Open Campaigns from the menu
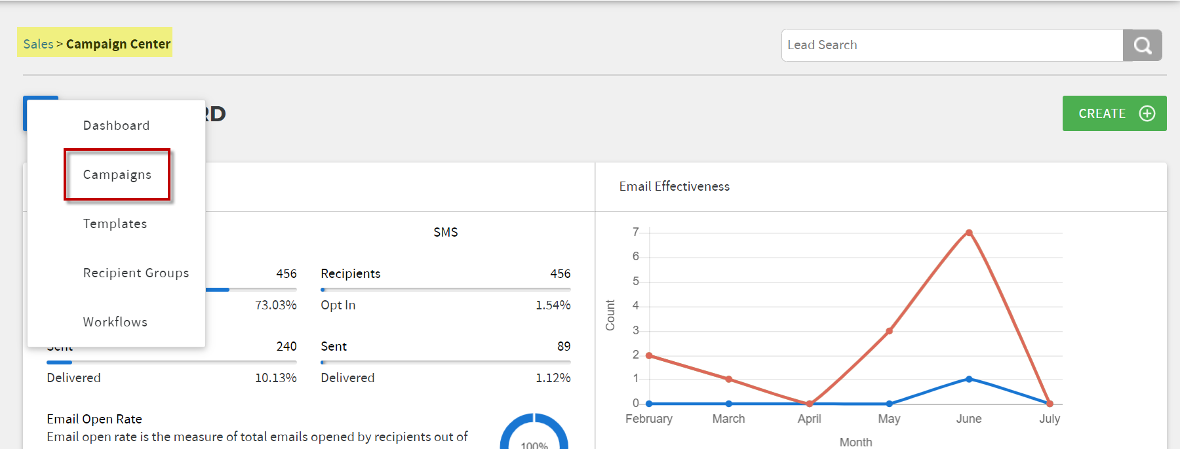 [x=117, y=174]
